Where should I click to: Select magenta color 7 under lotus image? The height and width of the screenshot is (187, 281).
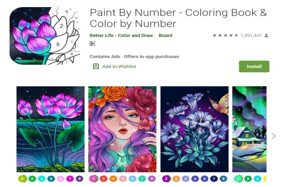coord(70,179)
